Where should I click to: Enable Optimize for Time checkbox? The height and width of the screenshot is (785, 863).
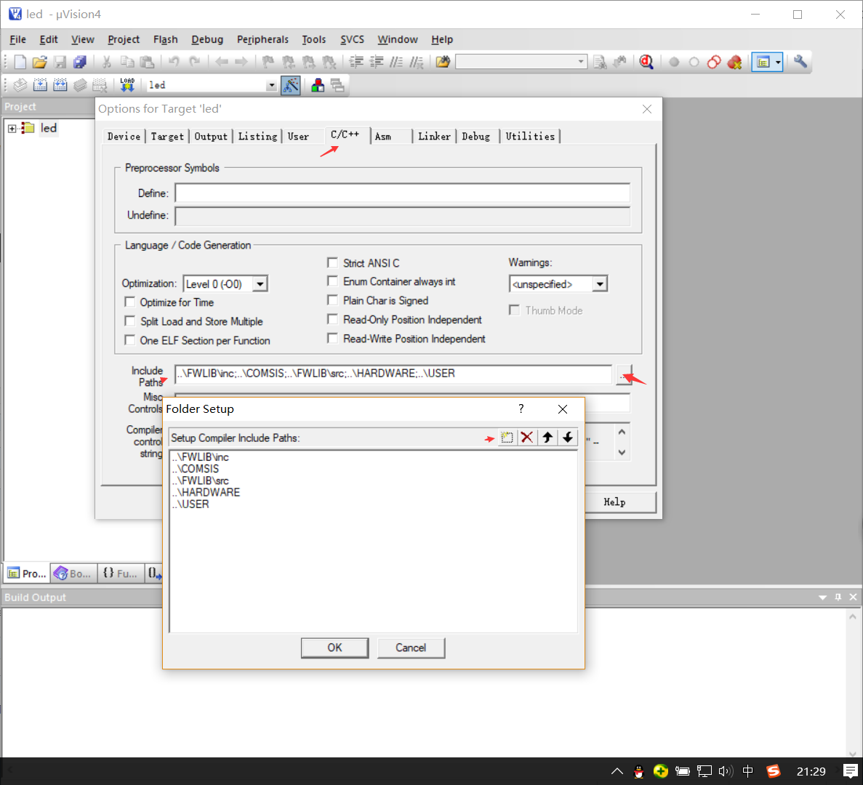click(130, 302)
